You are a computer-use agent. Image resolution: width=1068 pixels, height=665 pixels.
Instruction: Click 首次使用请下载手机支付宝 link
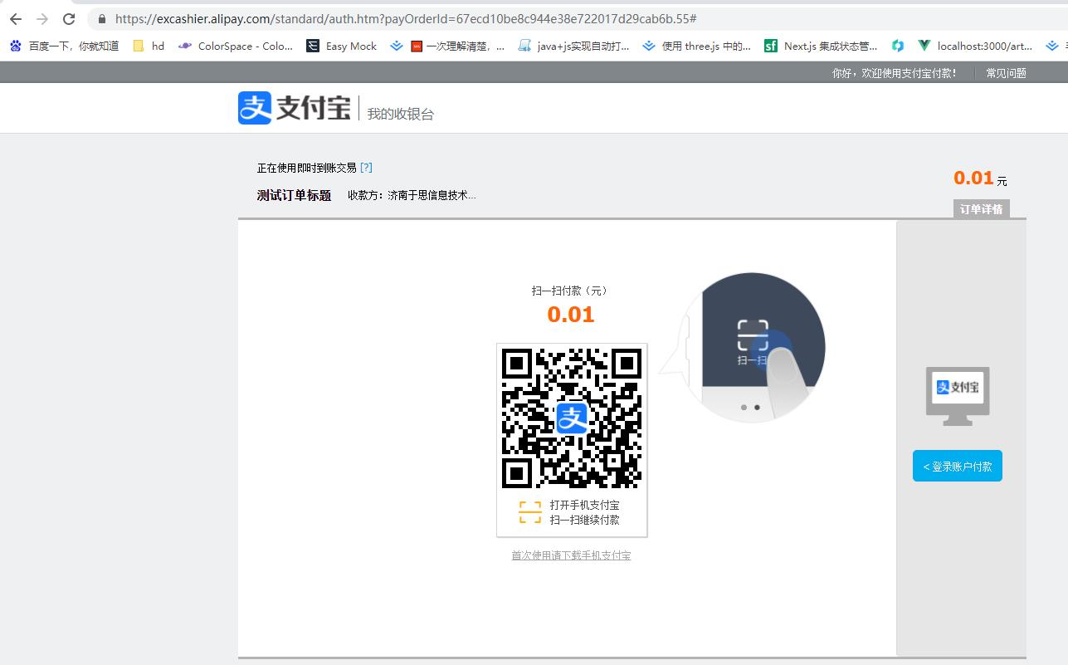pos(571,555)
